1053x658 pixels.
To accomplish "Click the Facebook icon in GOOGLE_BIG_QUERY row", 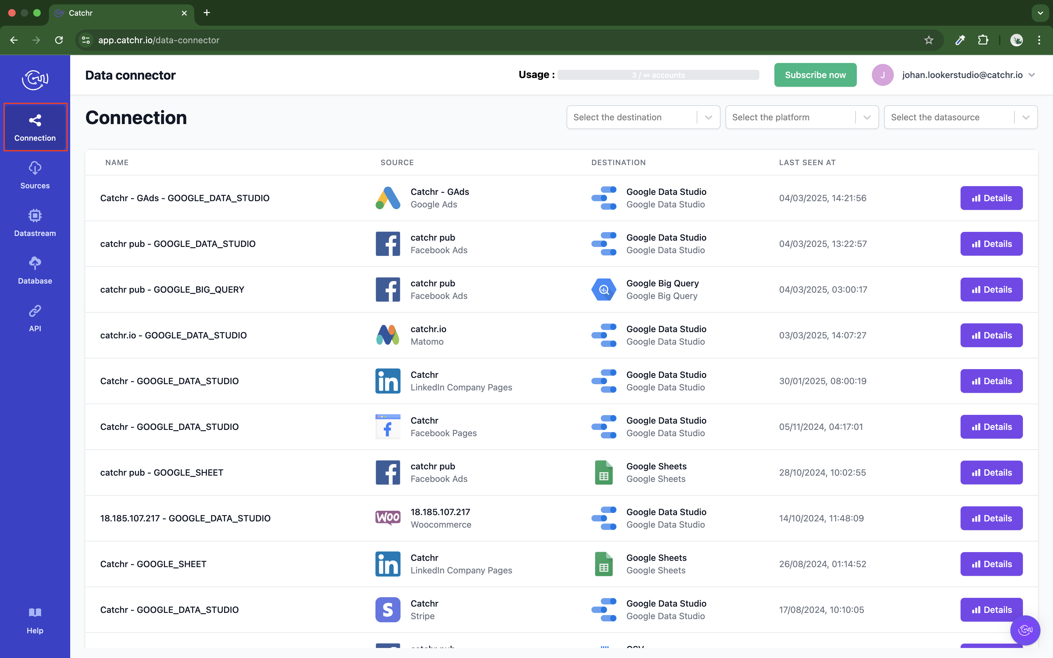I will click(x=388, y=290).
